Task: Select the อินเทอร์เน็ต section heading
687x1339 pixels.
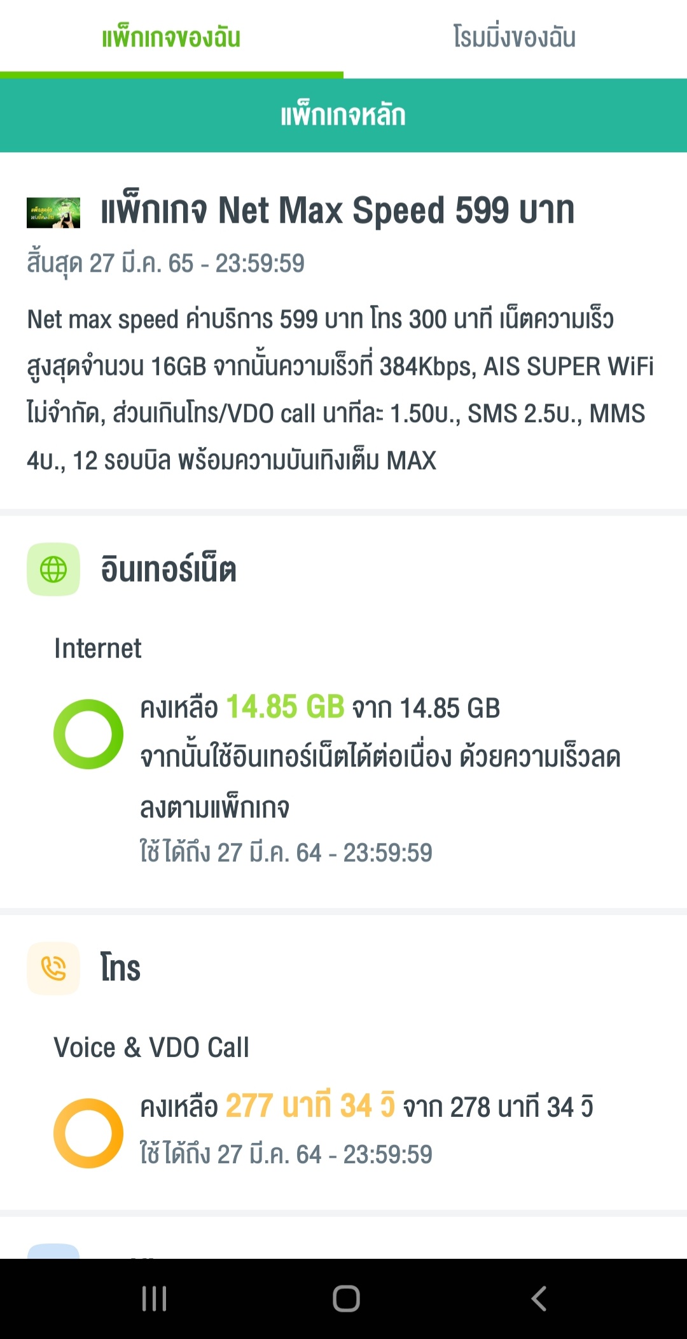Action: [169, 569]
